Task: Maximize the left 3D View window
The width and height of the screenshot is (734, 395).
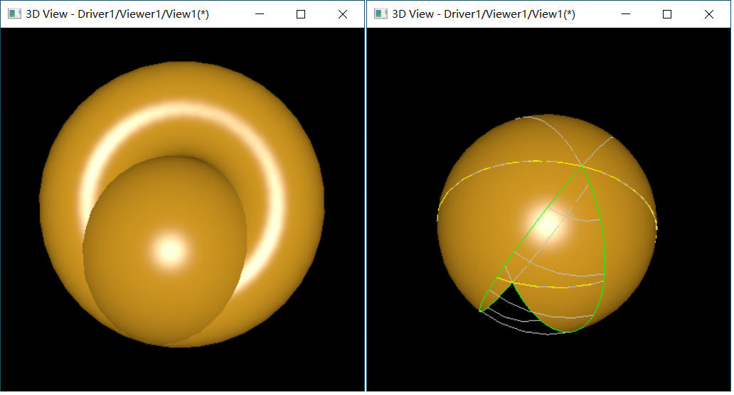Action: pos(301,14)
